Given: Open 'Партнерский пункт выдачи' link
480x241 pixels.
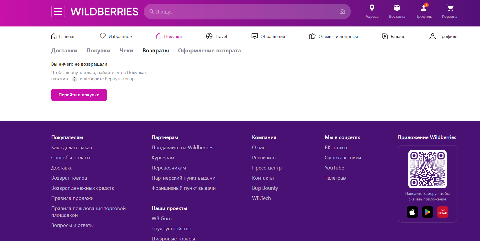Looking at the screenshot, I should (184, 178).
